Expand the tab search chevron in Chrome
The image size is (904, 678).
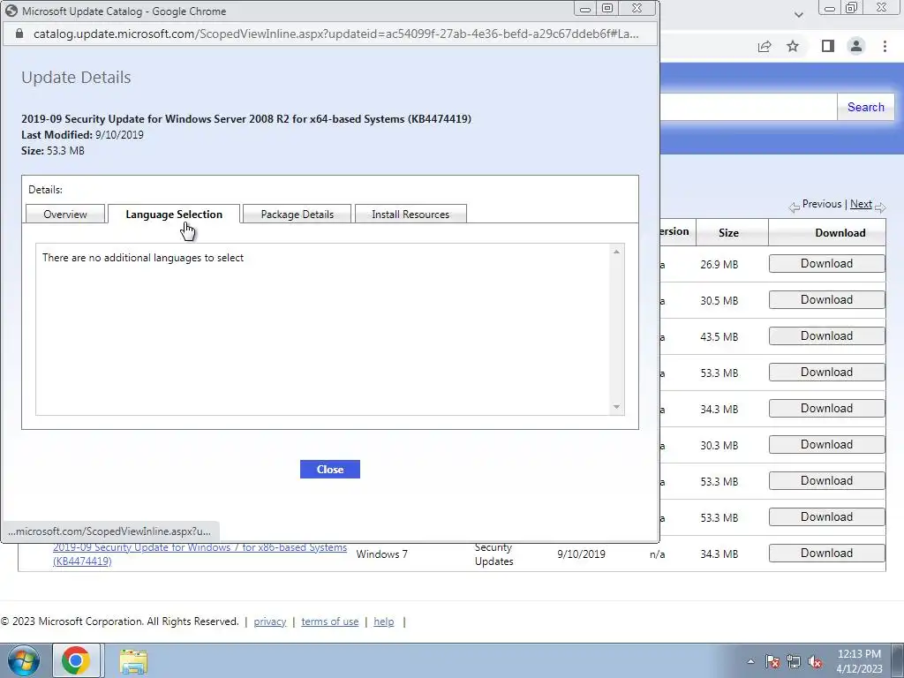(798, 14)
